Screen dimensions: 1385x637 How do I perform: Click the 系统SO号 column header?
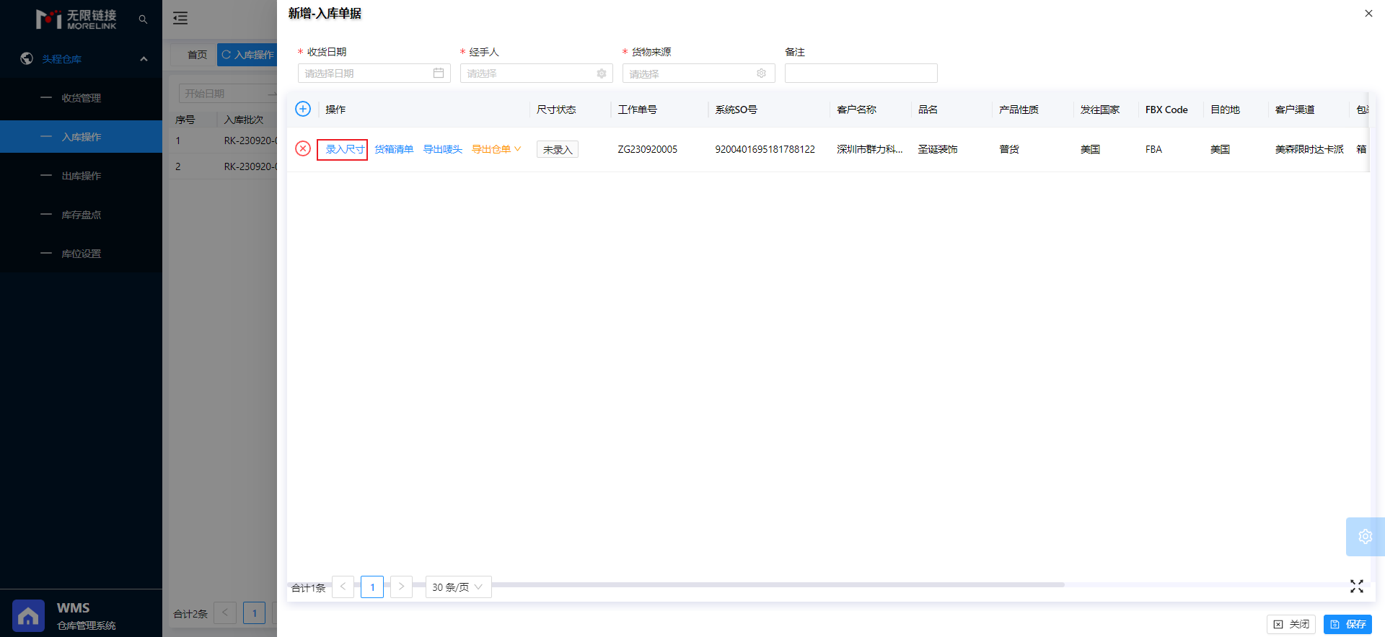[737, 110]
